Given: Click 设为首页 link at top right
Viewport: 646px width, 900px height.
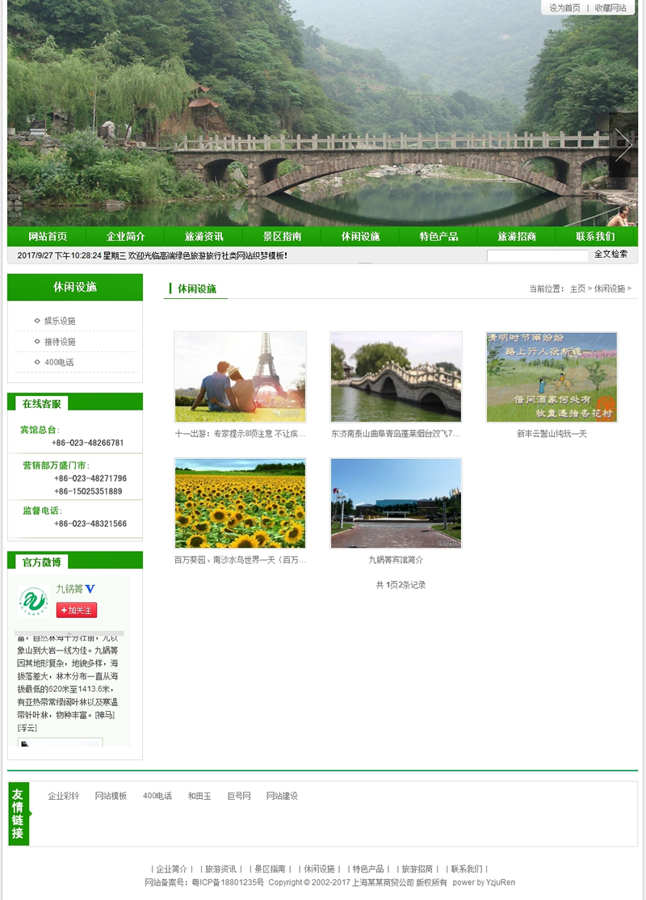Looking at the screenshot, I should 564,8.
